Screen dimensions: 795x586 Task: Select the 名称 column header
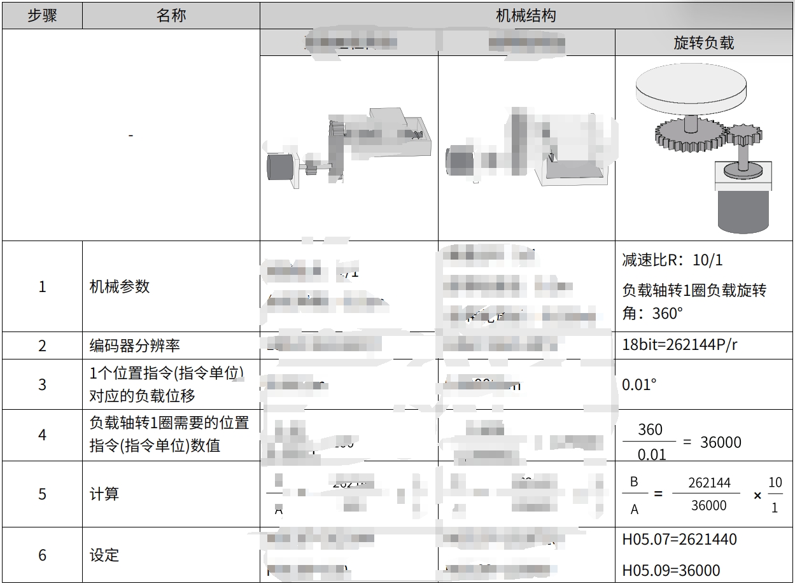(171, 15)
